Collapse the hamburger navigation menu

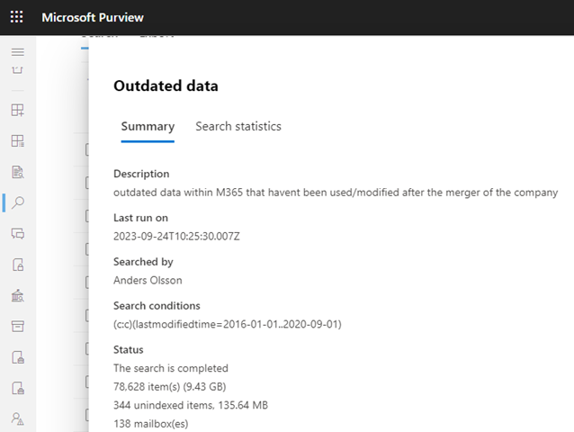click(17, 51)
